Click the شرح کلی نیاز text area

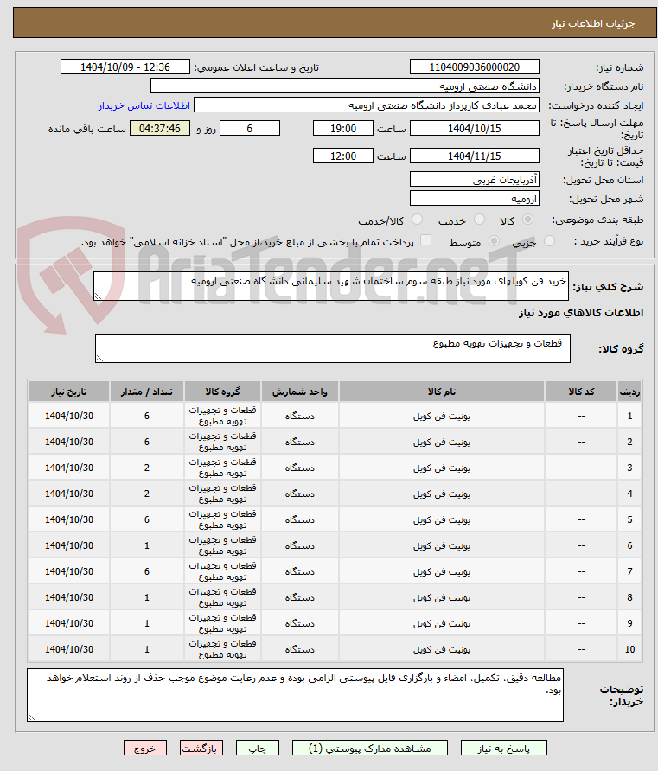(331, 286)
